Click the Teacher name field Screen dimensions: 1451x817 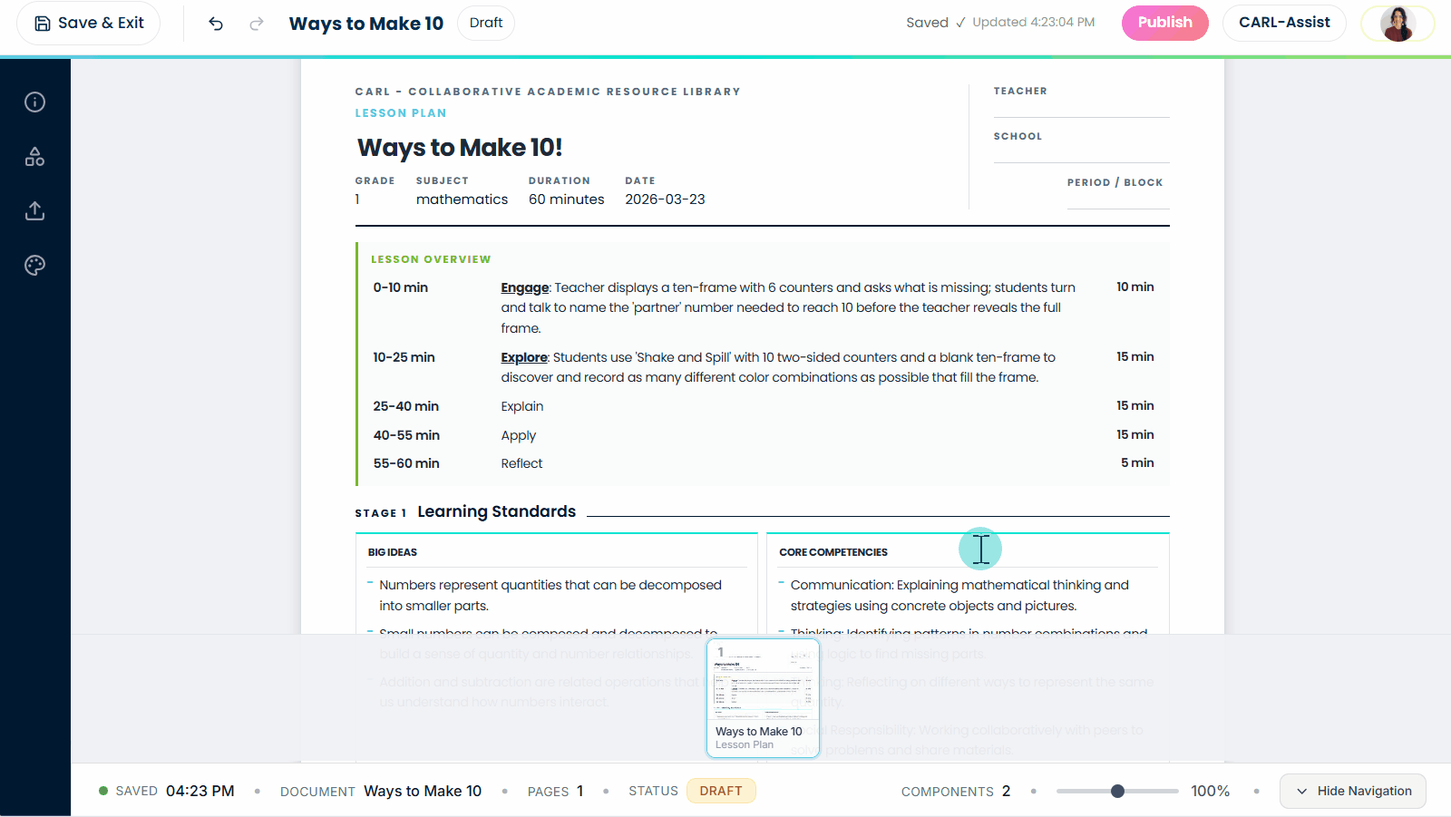[1081, 106]
